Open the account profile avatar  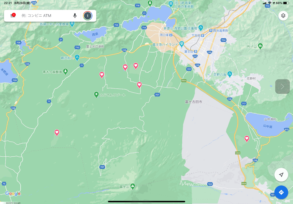(88, 16)
